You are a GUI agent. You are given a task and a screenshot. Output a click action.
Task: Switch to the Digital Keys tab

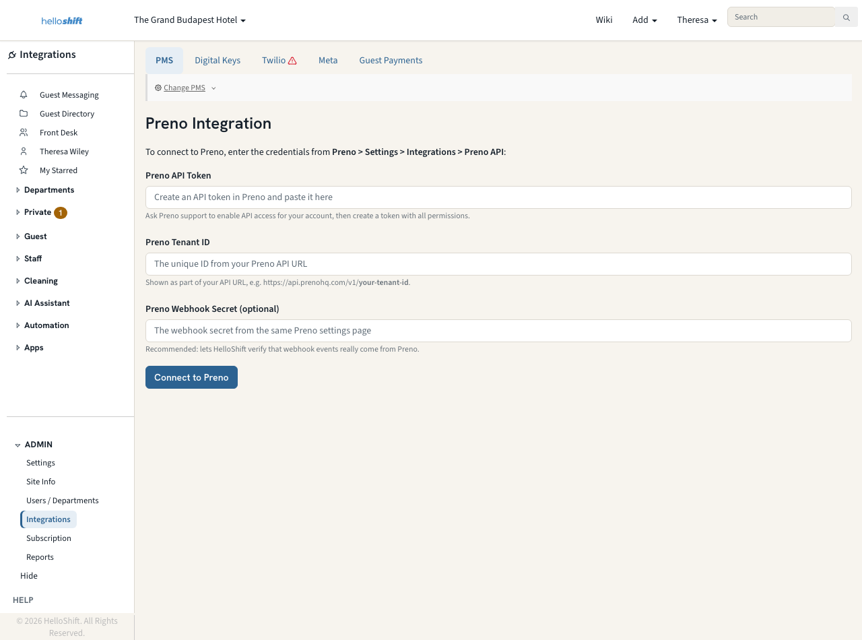pyautogui.click(x=218, y=61)
